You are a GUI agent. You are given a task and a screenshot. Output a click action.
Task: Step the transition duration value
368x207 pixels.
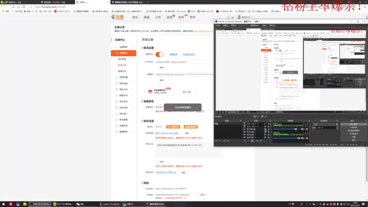[337, 128]
